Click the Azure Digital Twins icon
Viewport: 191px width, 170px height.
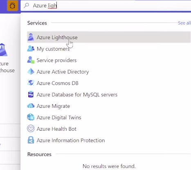pos(31,117)
